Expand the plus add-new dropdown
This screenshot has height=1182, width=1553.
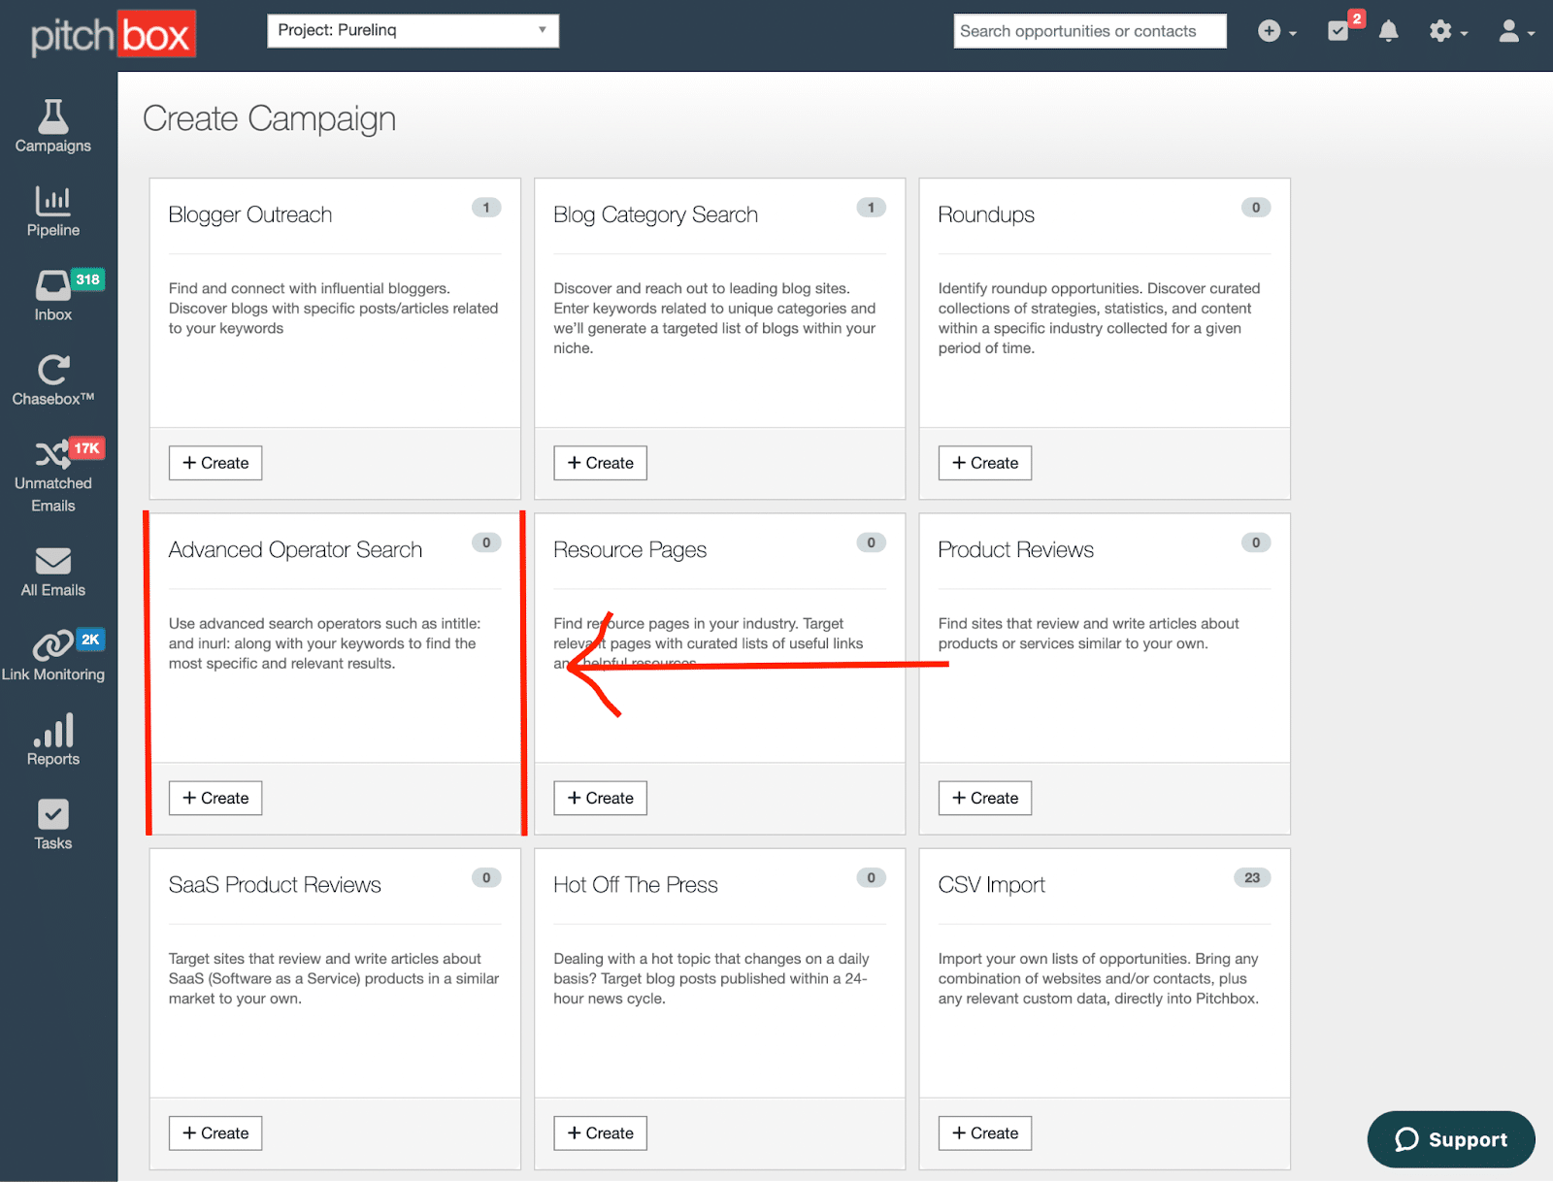(1276, 31)
